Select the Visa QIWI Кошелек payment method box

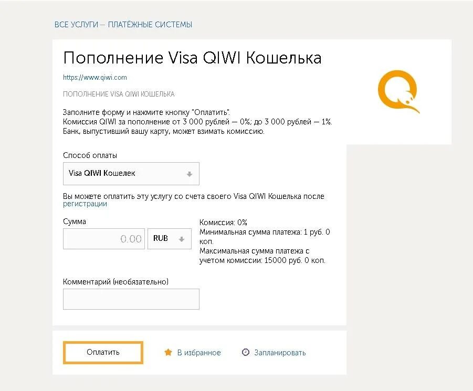click(131, 174)
